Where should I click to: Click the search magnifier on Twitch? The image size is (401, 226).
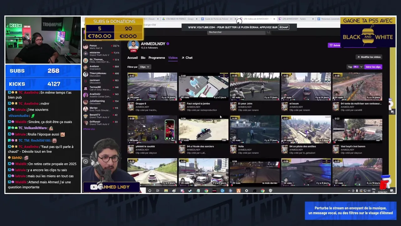pos(268,32)
